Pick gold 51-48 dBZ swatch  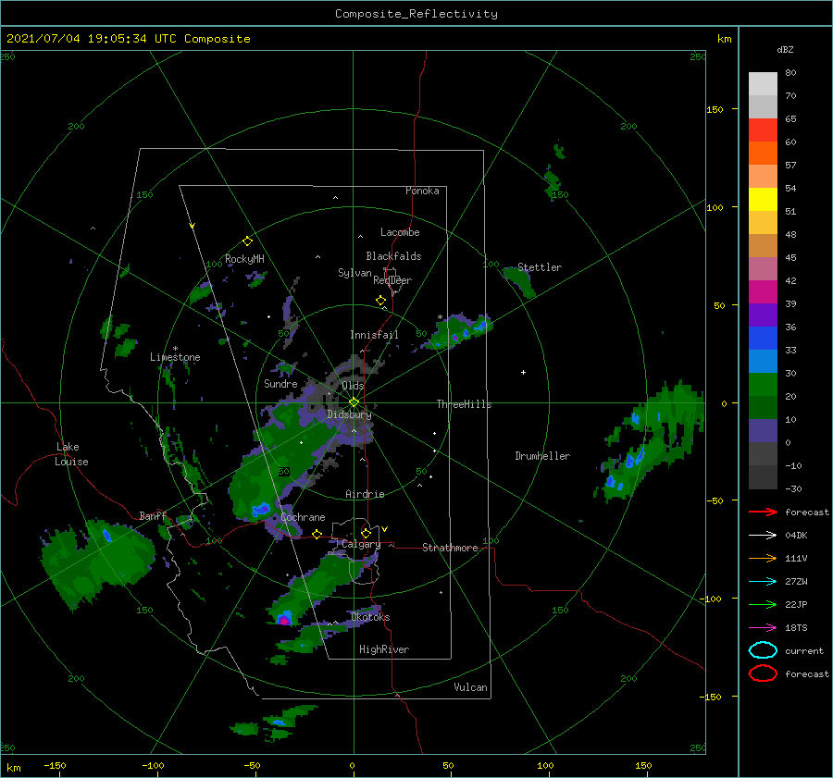click(763, 223)
